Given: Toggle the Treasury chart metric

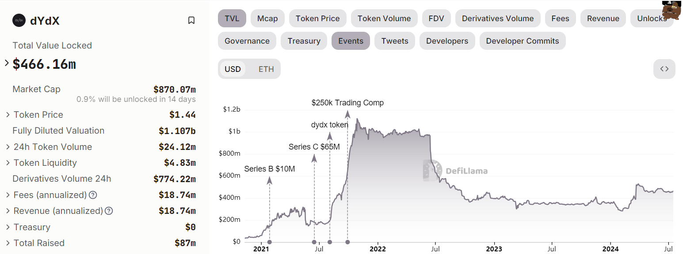Looking at the screenshot, I should tap(304, 41).
